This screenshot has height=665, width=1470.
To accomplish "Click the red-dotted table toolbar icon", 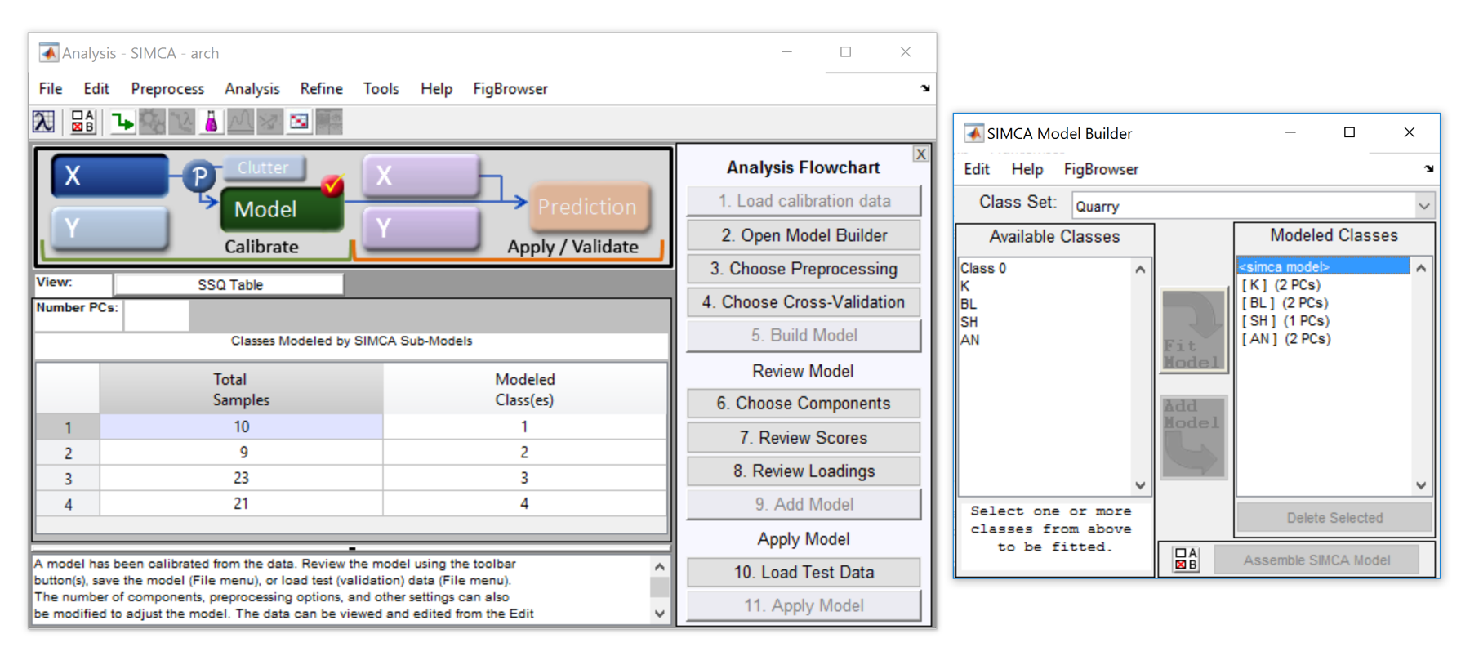I will [299, 123].
